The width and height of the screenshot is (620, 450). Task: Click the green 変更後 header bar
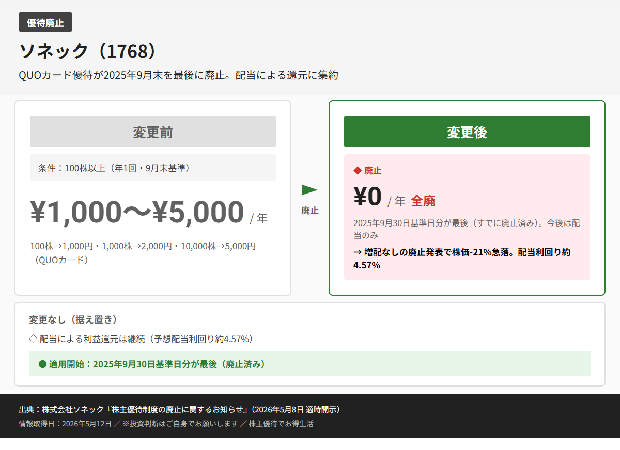pos(467,132)
